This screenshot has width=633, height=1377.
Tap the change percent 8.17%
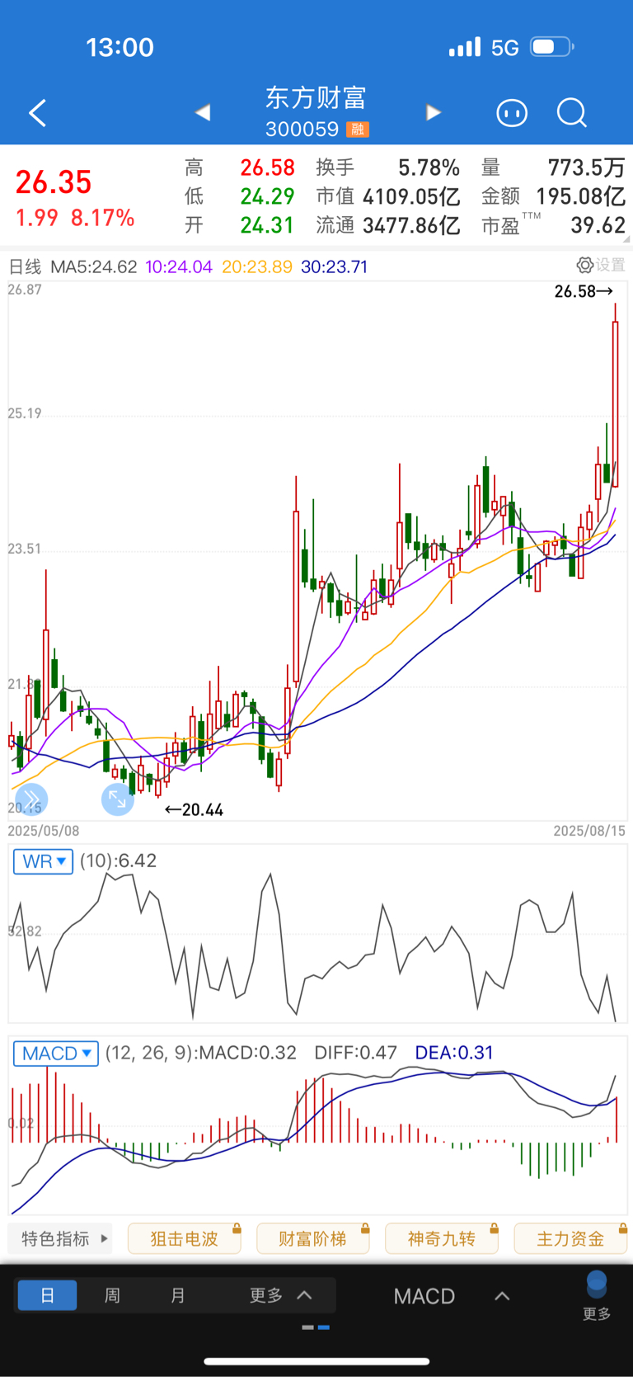102,218
